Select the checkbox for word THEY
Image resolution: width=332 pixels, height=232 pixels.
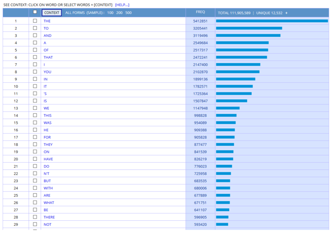35,144
